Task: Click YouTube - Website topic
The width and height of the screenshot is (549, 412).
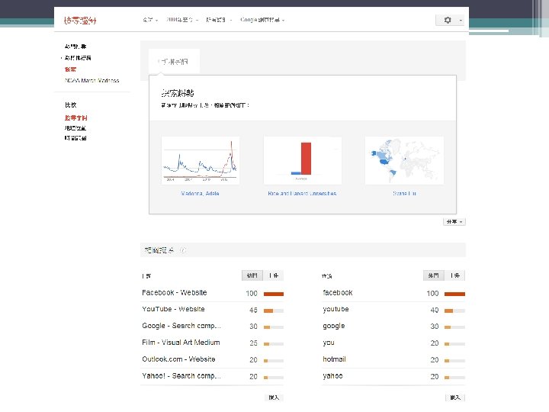Action: (173, 309)
